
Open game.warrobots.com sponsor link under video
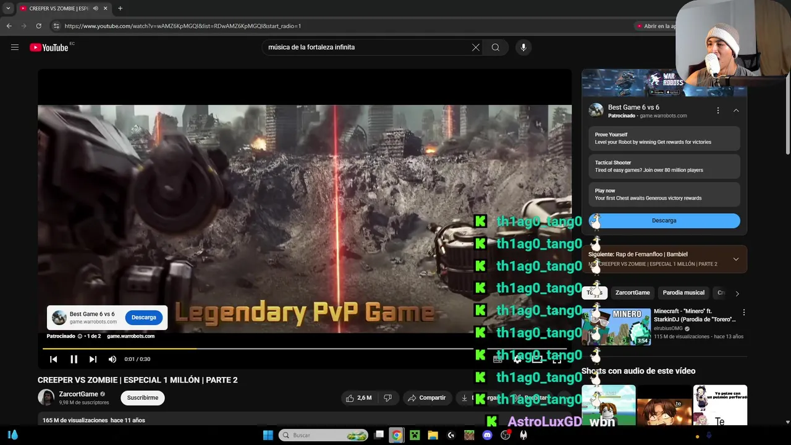coord(130,336)
